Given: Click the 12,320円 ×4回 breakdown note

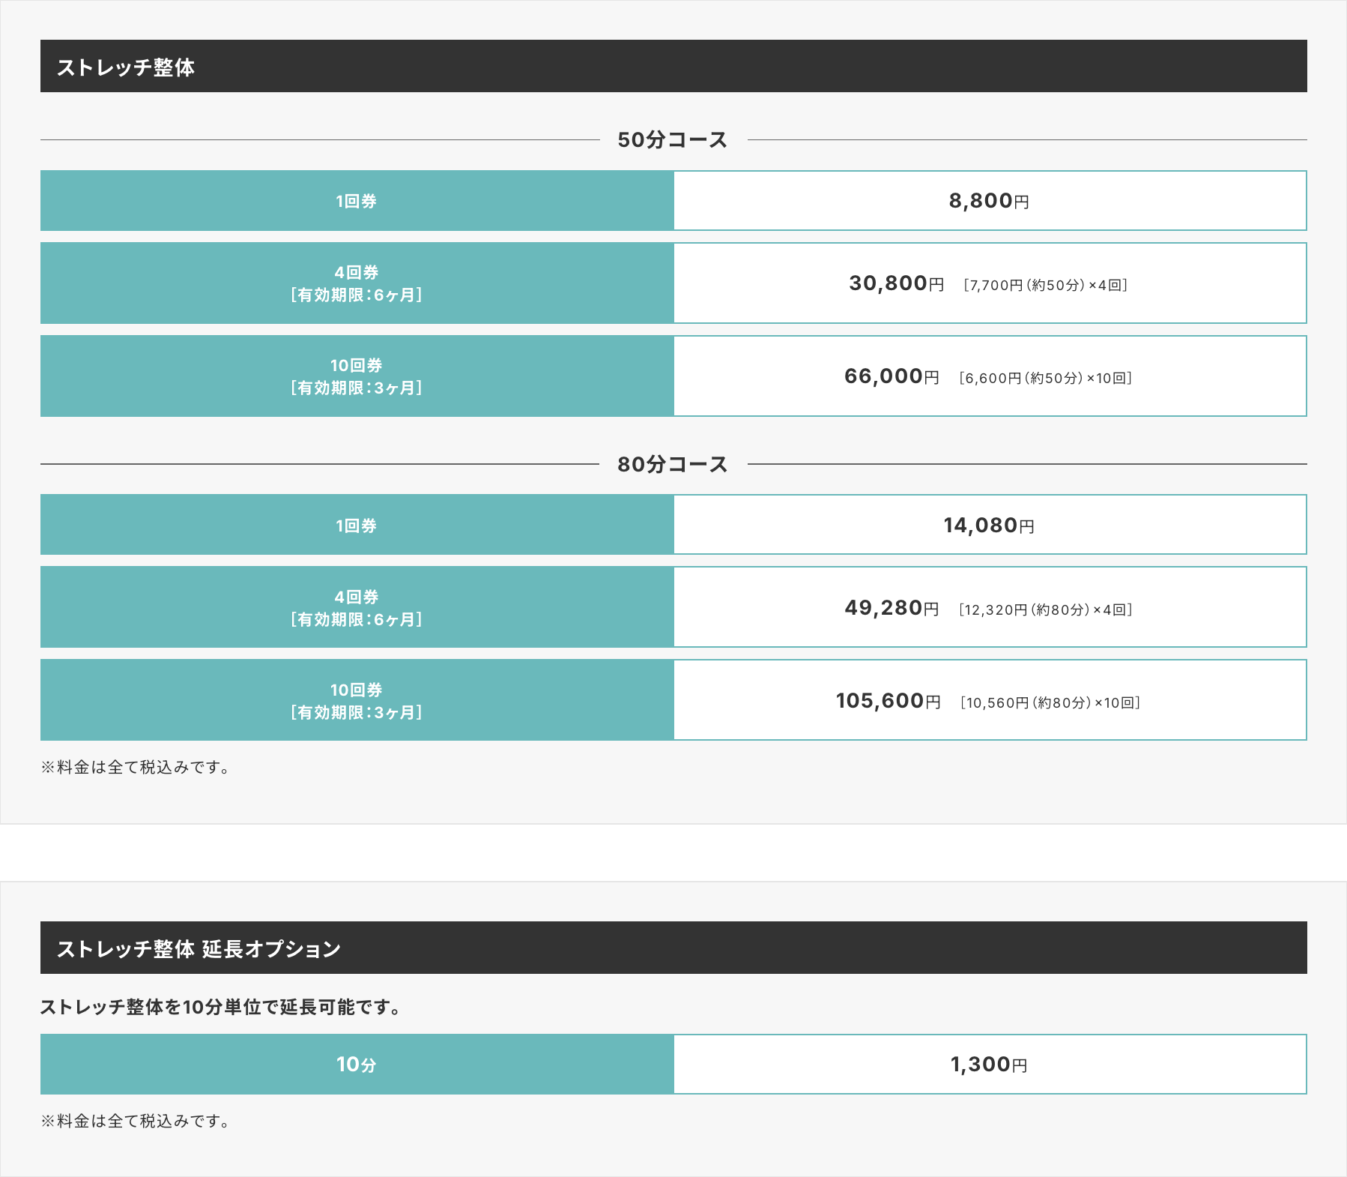Looking at the screenshot, I should (1046, 609).
